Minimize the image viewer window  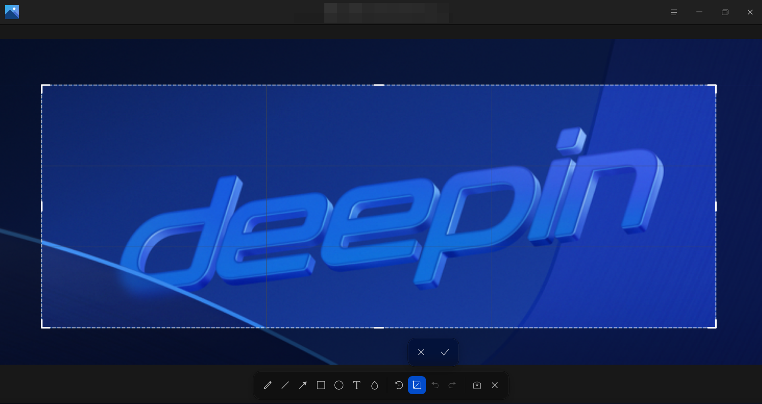tap(699, 12)
